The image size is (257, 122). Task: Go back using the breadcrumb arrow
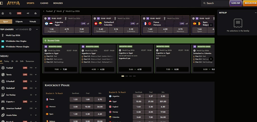(x=44, y=11)
